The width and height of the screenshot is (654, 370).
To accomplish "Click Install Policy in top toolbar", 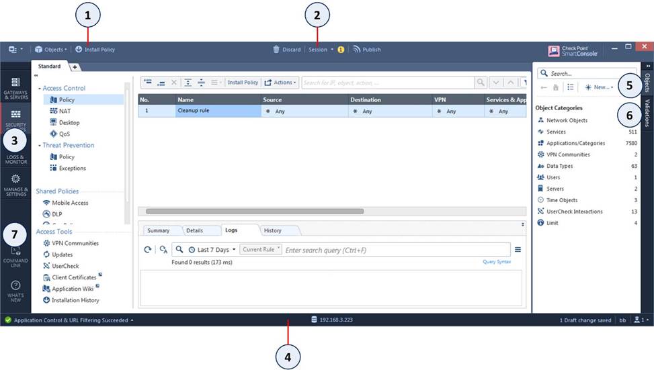I will click(x=95, y=50).
